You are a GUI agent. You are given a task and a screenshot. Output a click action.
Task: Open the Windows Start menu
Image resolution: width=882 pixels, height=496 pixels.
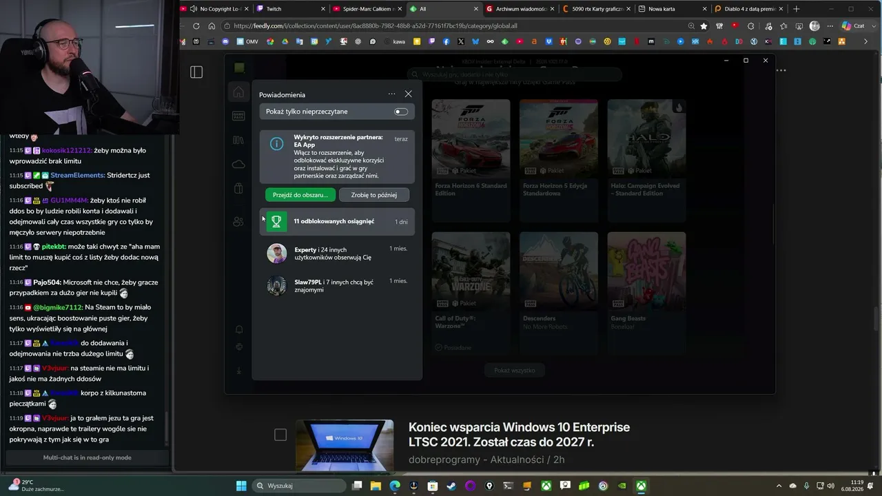[241, 486]
